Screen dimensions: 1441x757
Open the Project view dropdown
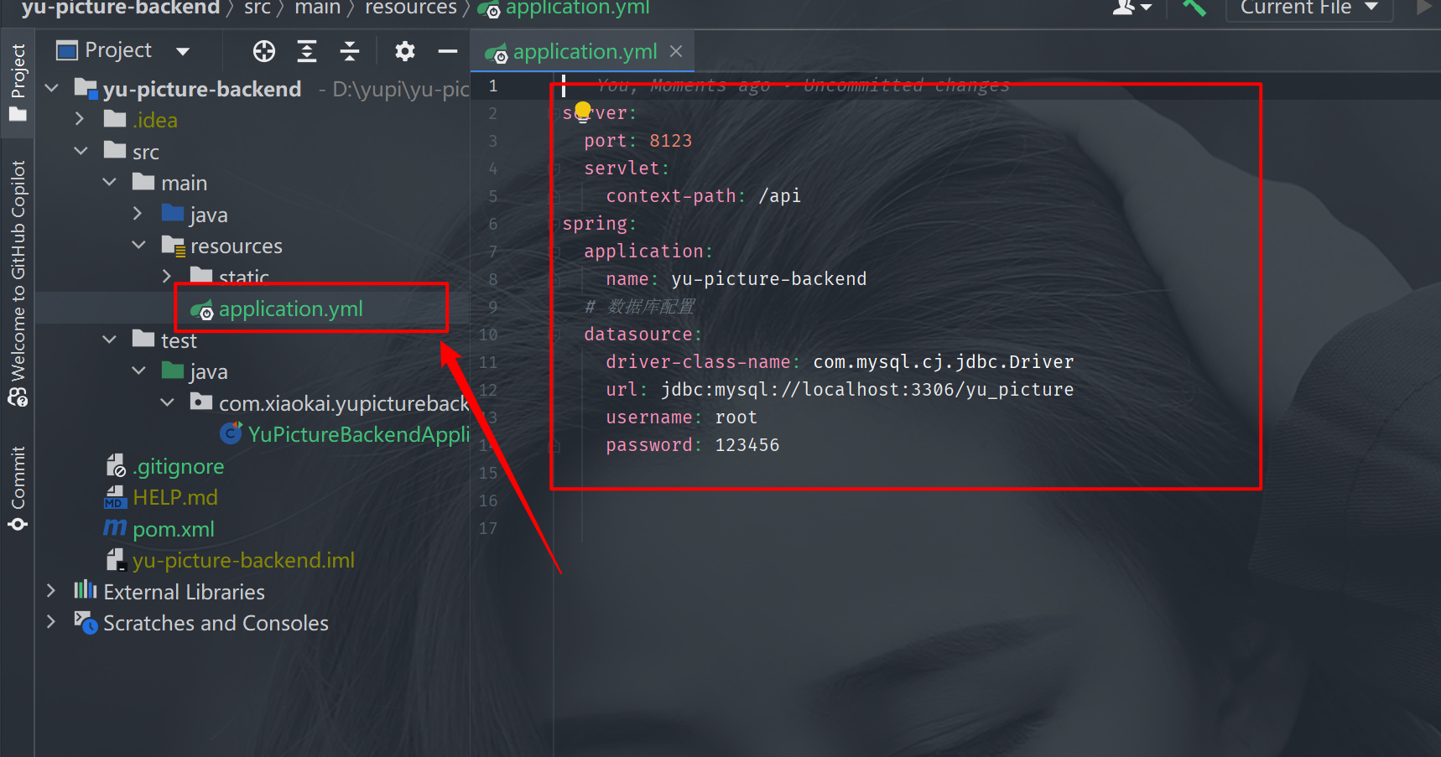183,52
